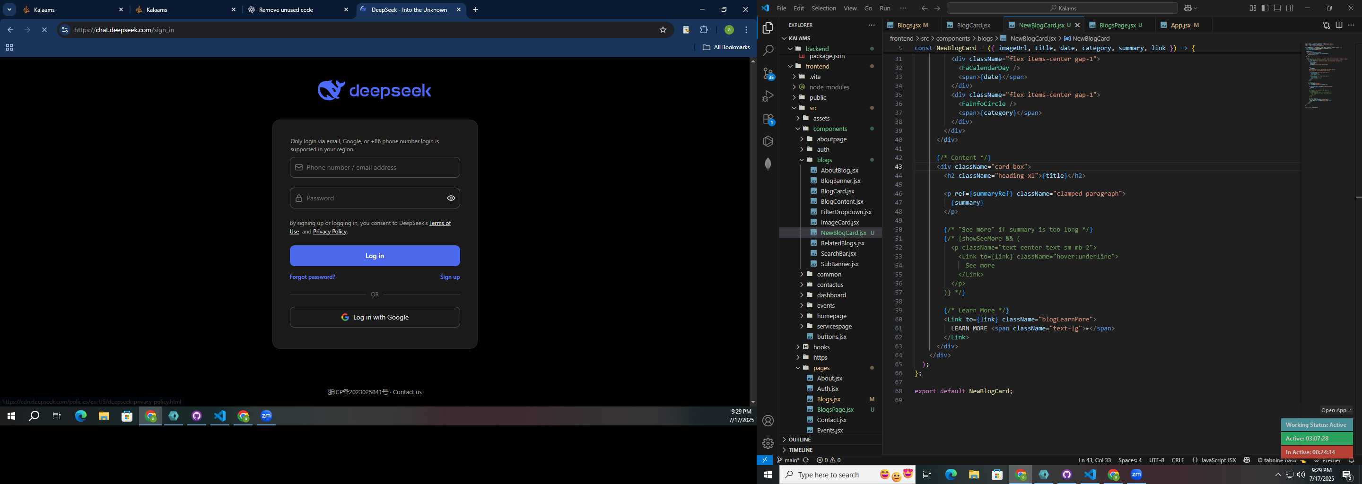This screenshot has width=1362, height=484.
Task: Expand the aboutpage folder
Action: coord(802,139)
